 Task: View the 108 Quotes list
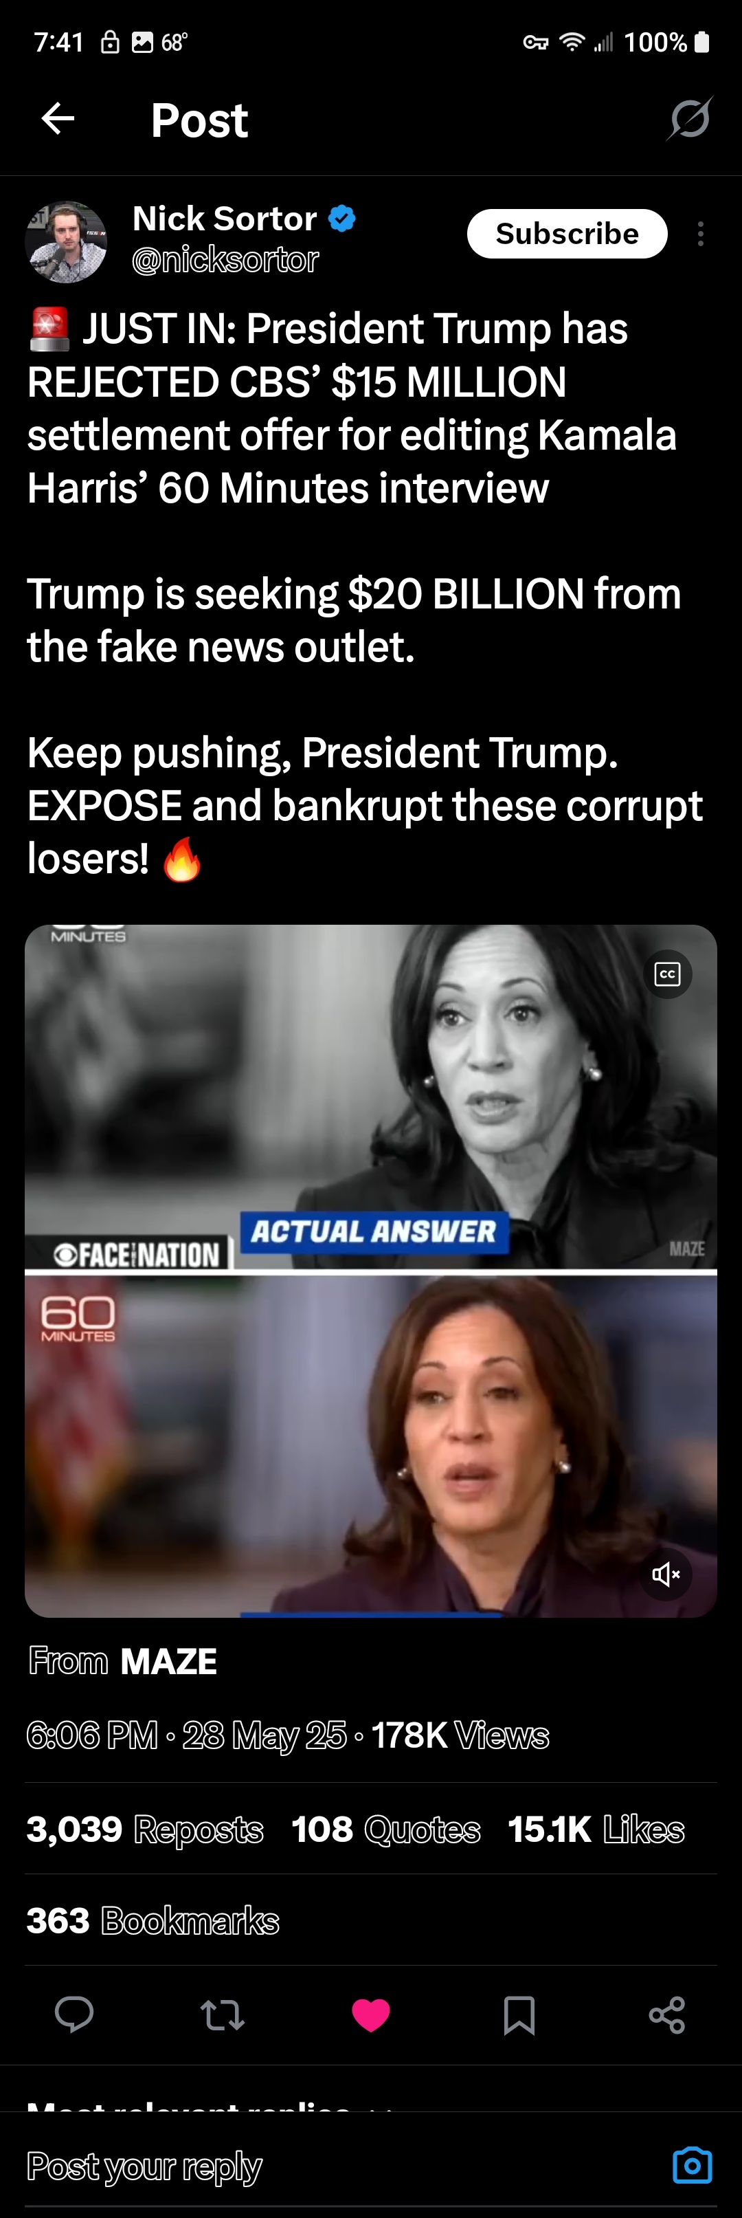385,1829
